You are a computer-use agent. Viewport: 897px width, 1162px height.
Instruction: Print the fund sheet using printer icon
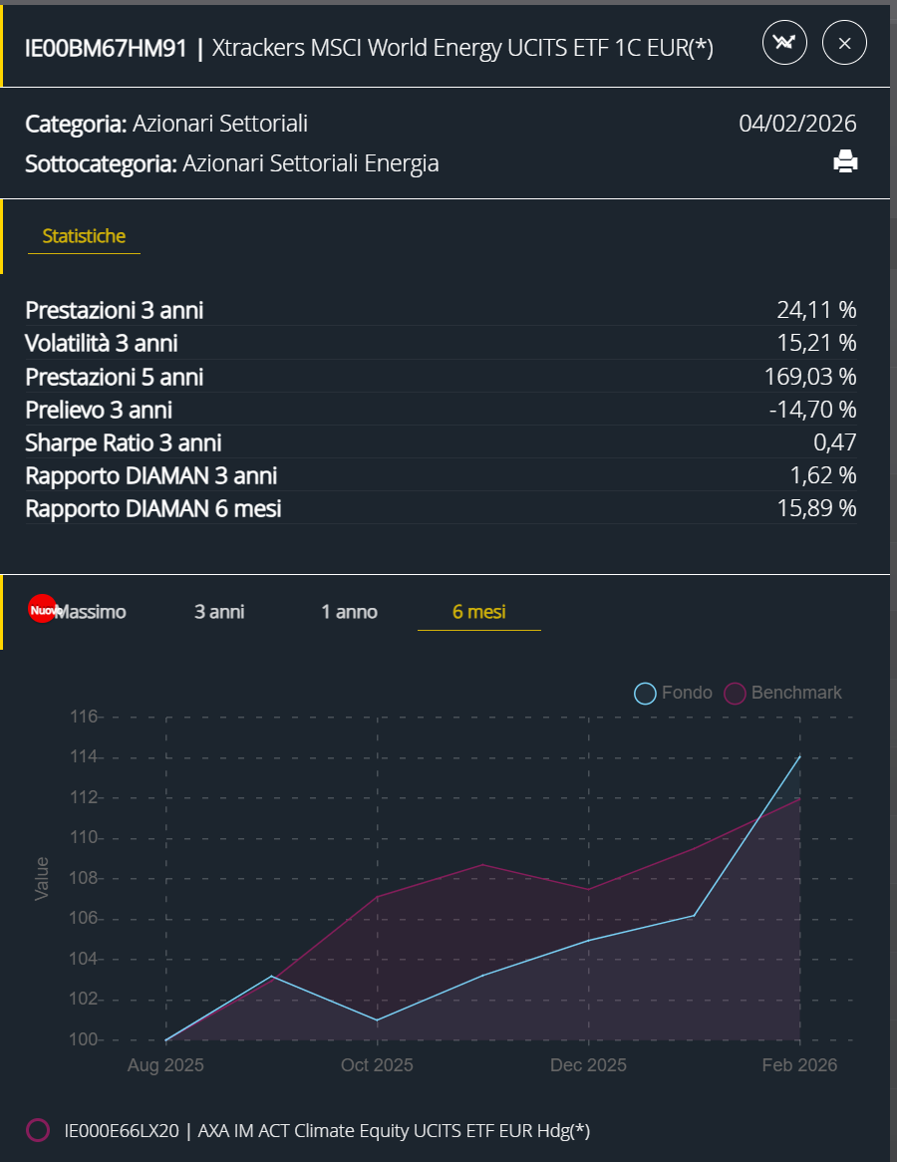(845, 161)
